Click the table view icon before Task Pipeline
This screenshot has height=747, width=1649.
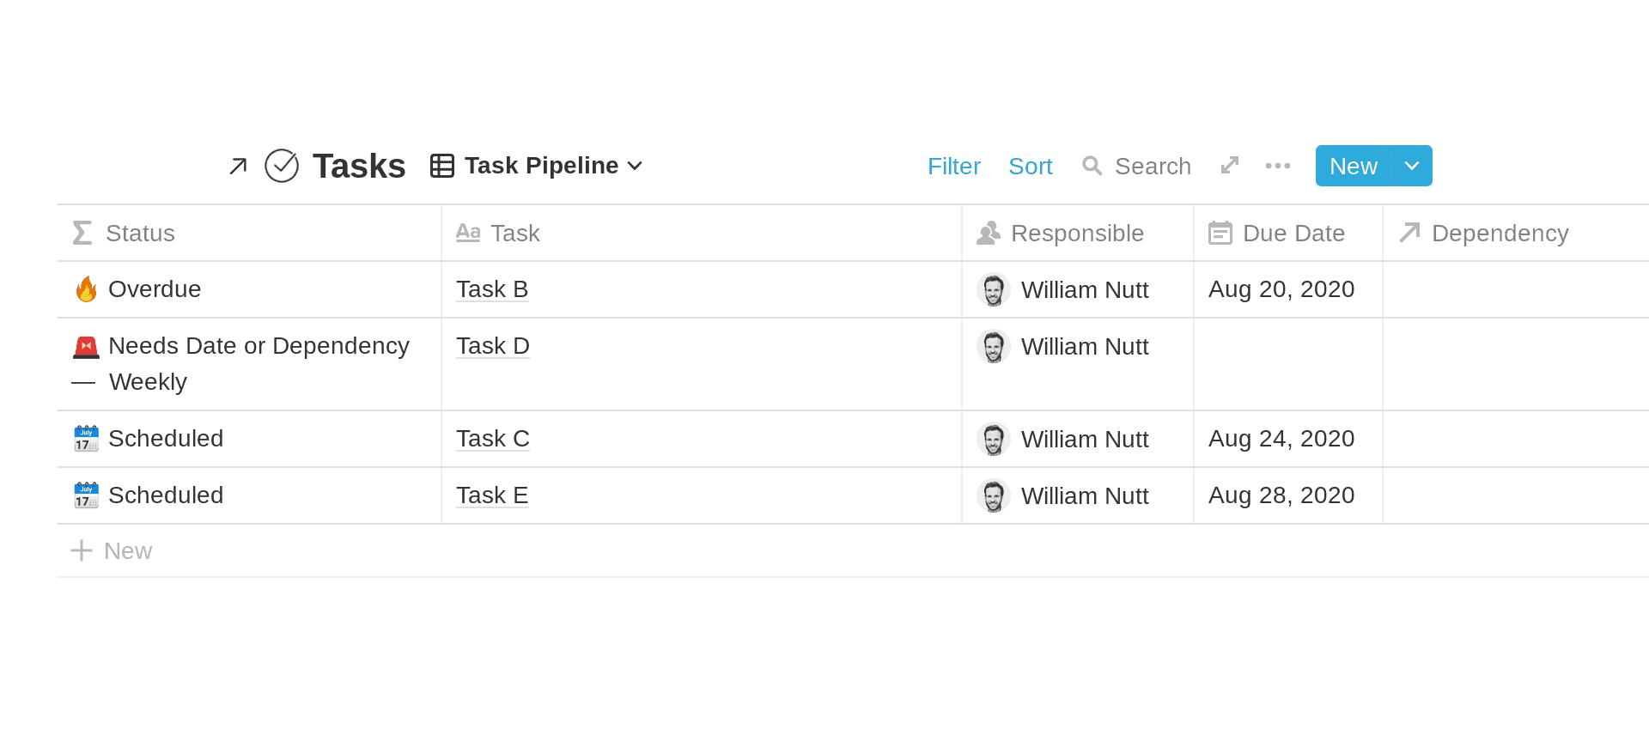click(441, 165)
